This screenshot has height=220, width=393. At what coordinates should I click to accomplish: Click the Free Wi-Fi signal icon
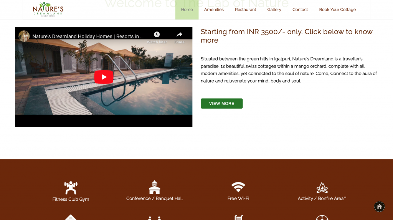pyautogui.click(x=238, y=187)
